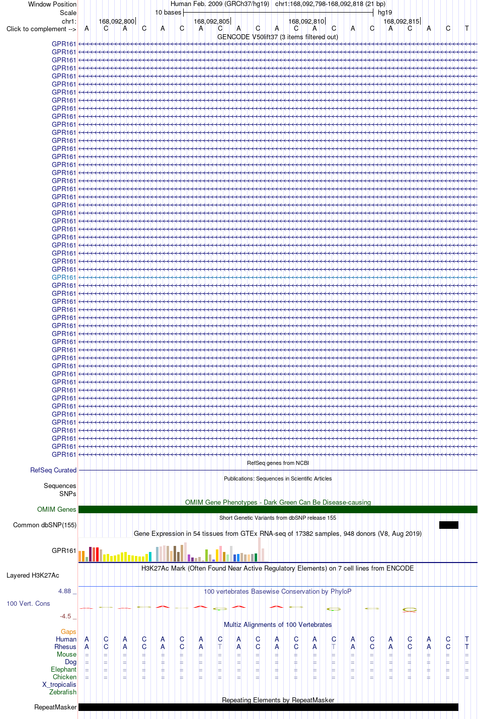
Task: Click the SNPs track label
Action: [67, 494]
